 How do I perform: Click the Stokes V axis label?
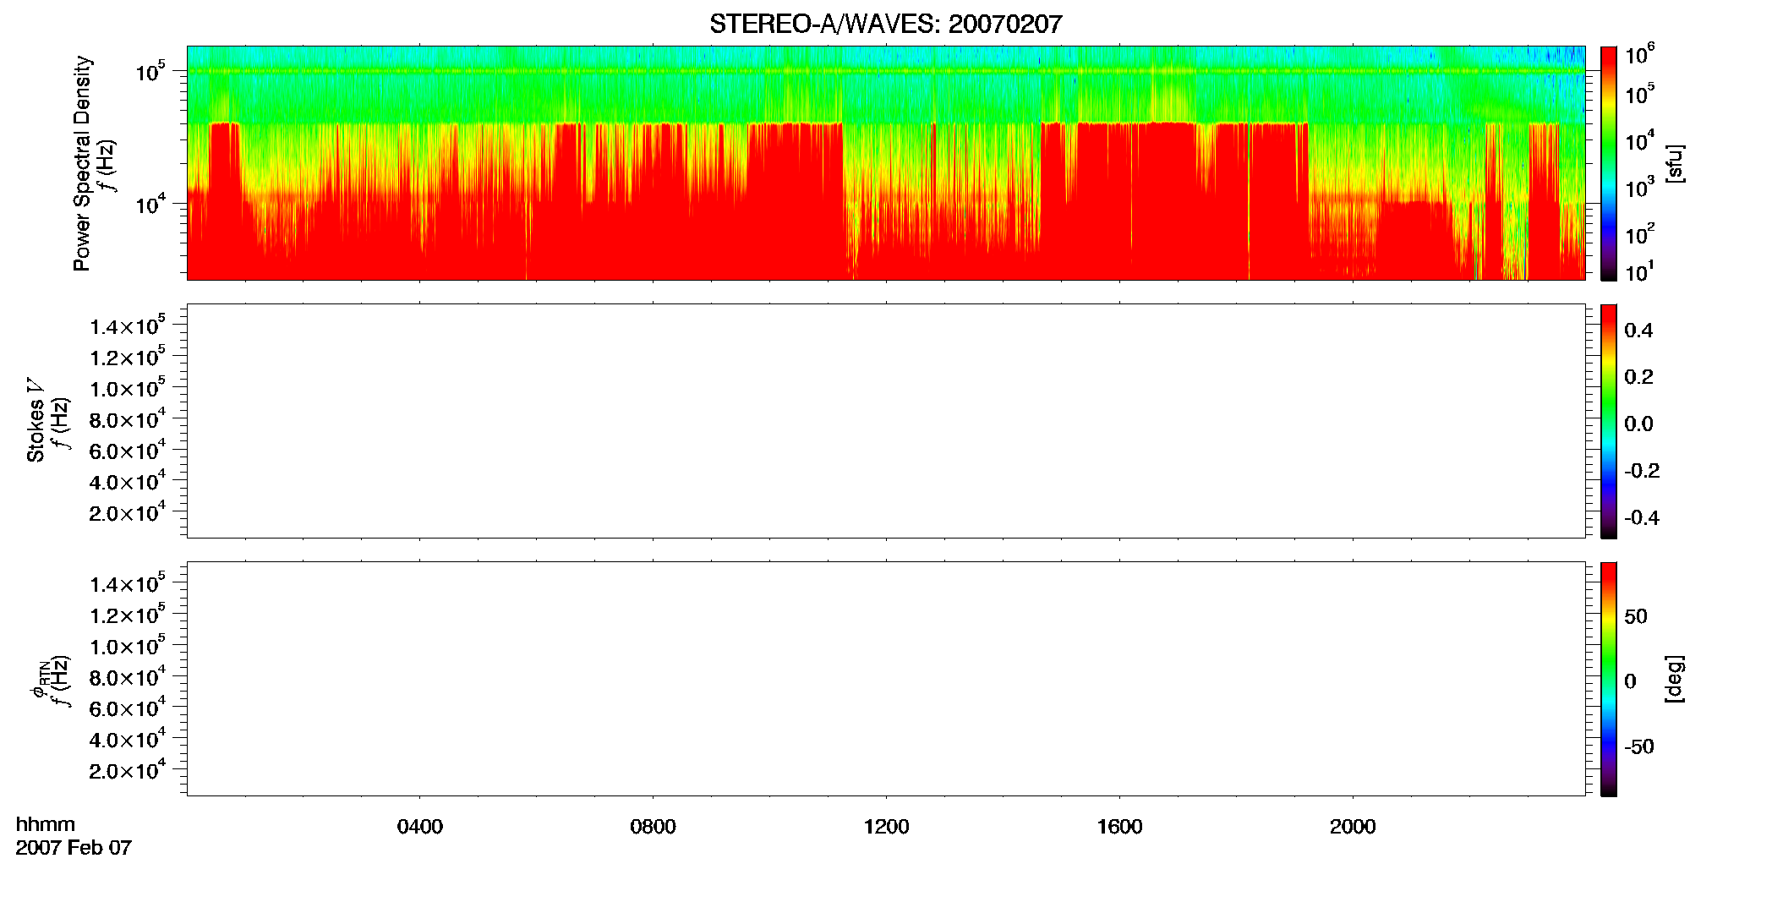tap(36, 420)
